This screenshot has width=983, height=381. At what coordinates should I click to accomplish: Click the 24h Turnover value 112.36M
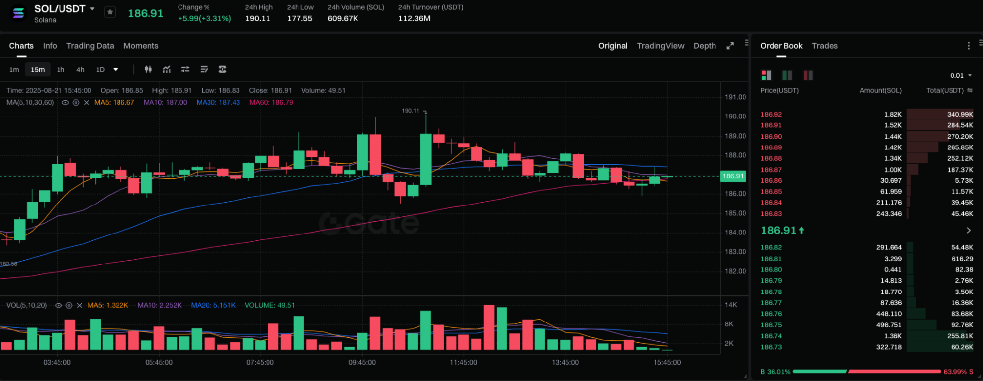(415, 18)
